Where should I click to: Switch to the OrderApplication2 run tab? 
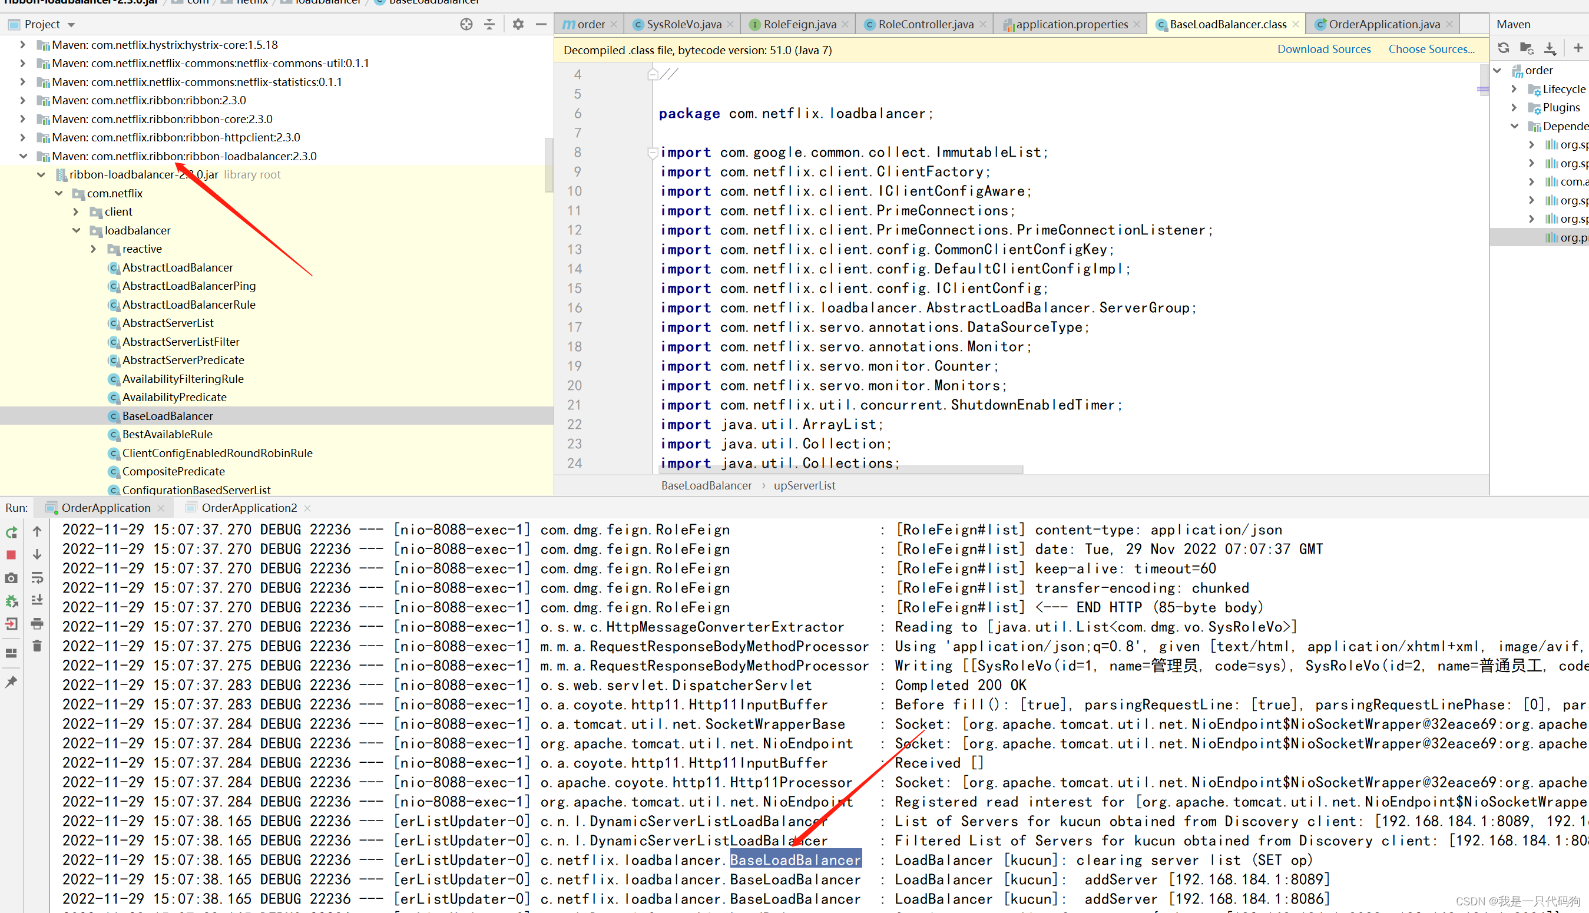pyautogui.click(x=248, y=507)
